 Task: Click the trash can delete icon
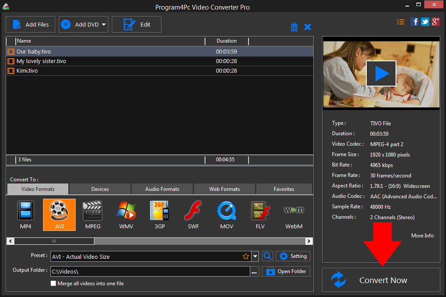pyautogui.click(x=294, y=27)
